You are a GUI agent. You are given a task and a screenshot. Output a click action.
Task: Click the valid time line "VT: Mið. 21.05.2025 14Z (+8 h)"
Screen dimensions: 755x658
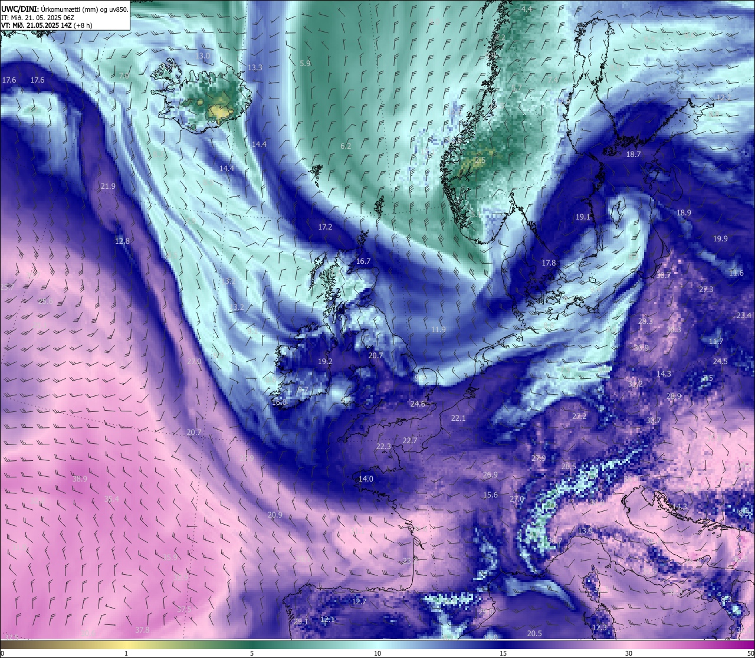pyautogui.click(x=47, y=25)
